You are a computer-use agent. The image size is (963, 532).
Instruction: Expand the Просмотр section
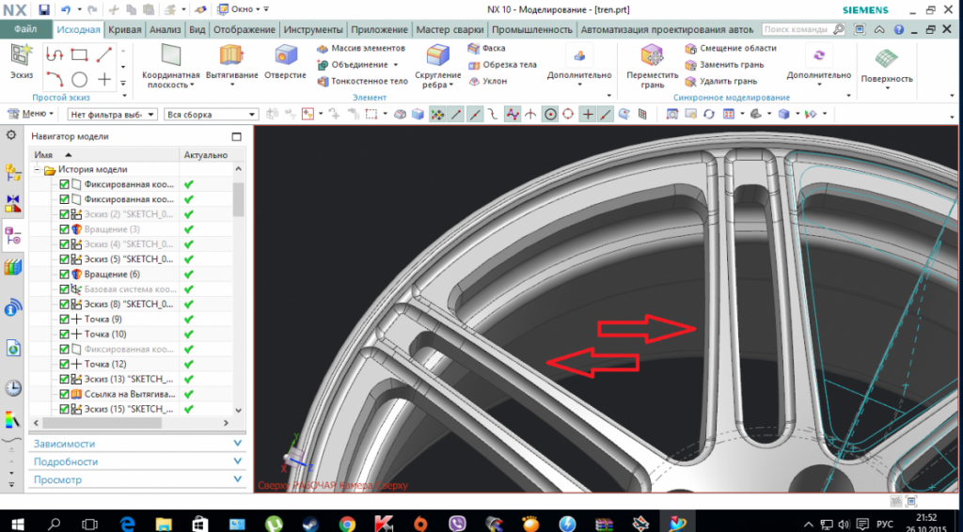pos(136,480)
